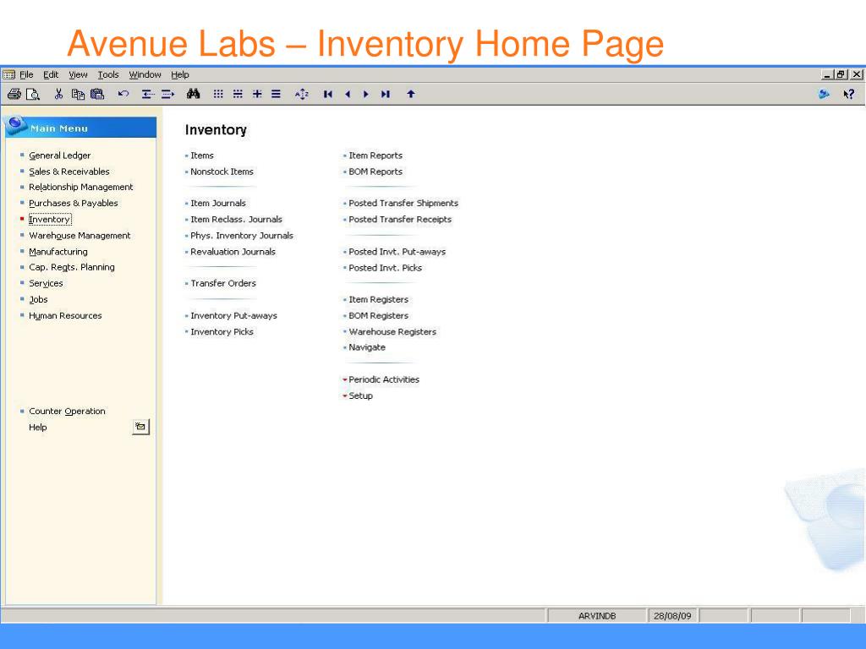Image resolution: width=866 pixels, height=649 pixels.
Task: Open Inventory Picks
Action: tap(222, 331)
